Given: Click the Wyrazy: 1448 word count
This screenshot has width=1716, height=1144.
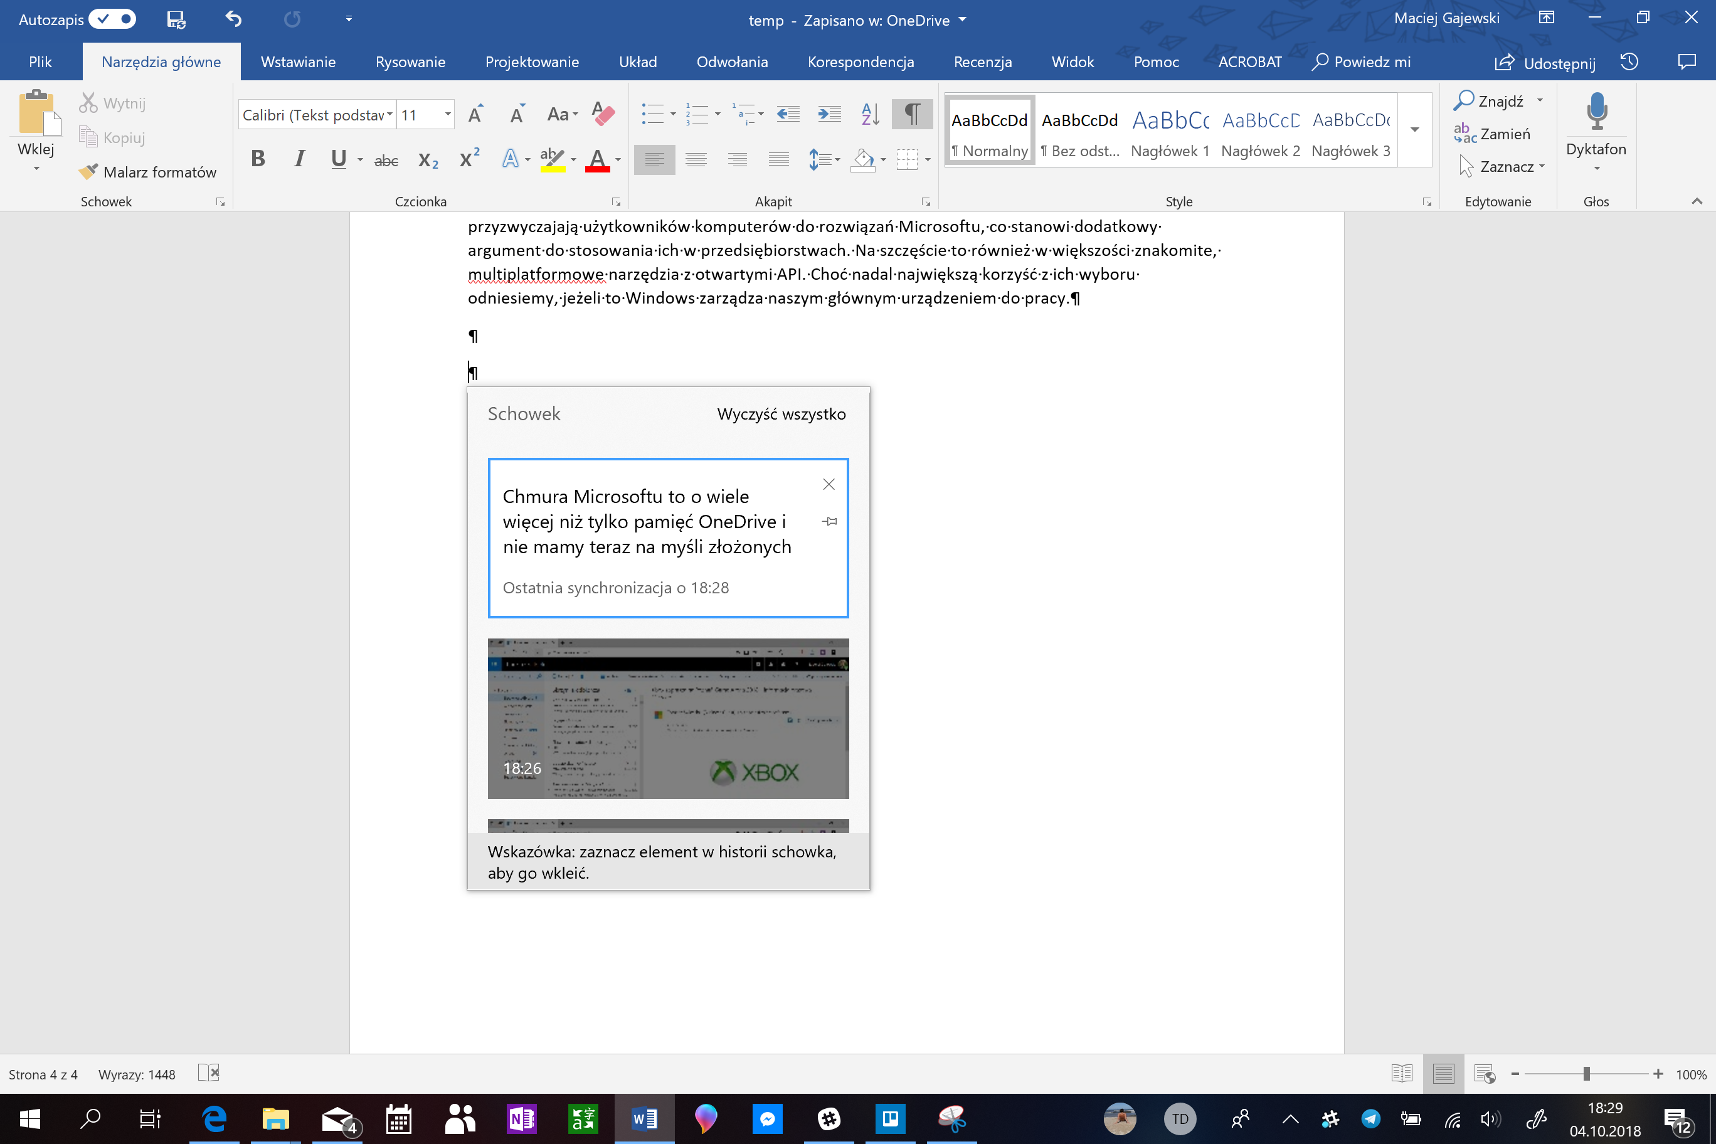Looking at the screenshot, I should (137, 1074).
